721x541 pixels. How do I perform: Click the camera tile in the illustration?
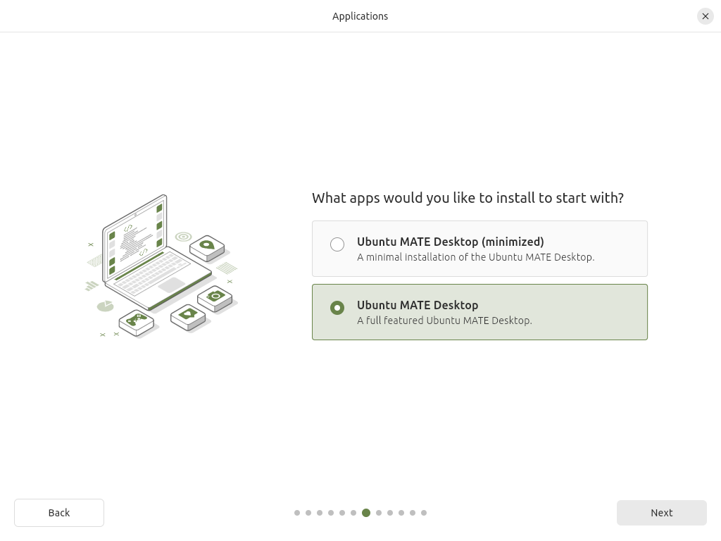click(x=215, y=296)
